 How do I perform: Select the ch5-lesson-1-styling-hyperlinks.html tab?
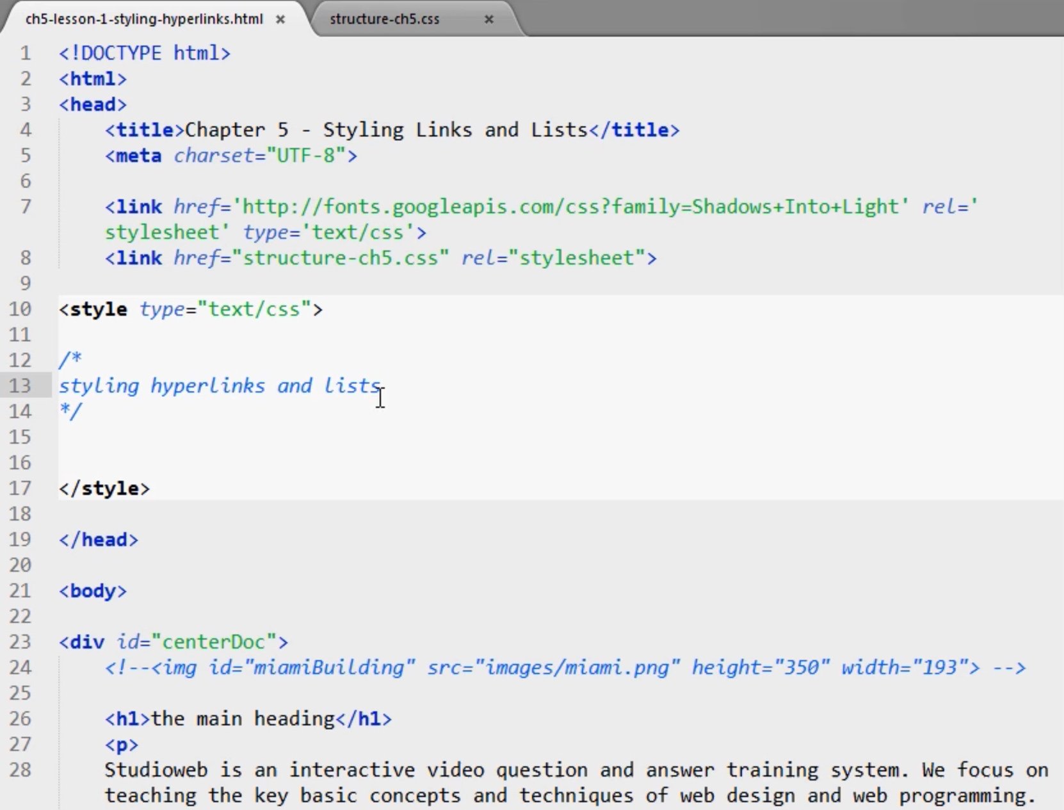pyautogui.click(x=144, y=19)
